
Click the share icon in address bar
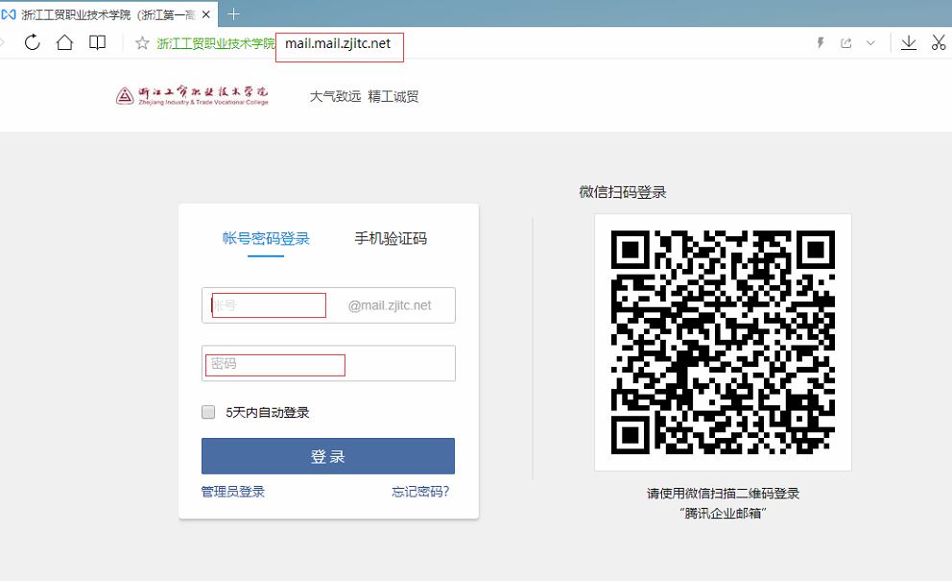[845, 43]
